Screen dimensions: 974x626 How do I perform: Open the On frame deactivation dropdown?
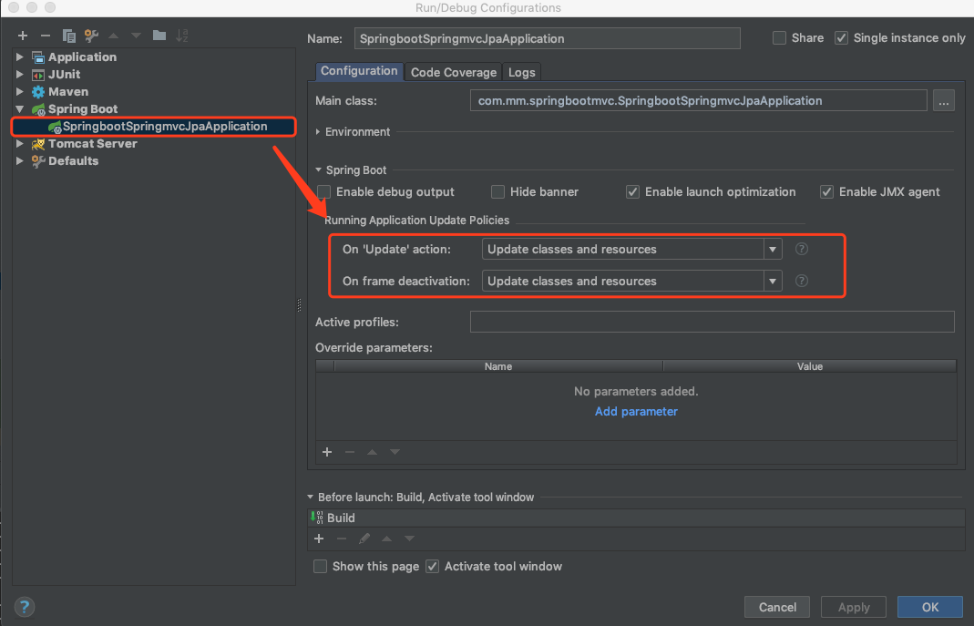point(772,281)
